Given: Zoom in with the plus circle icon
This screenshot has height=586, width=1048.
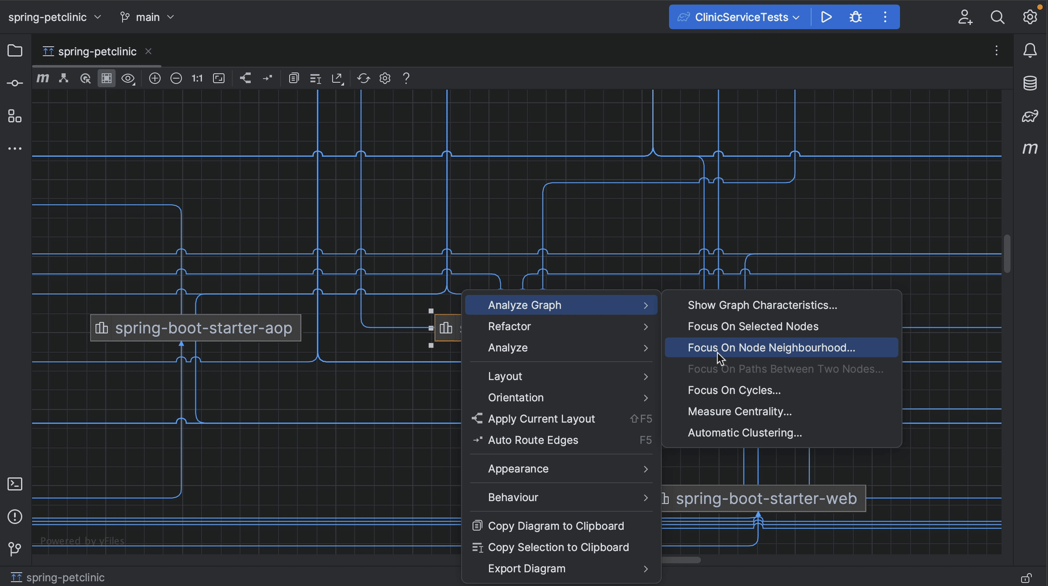Looking at the screenshot, I should click(155, 78).
